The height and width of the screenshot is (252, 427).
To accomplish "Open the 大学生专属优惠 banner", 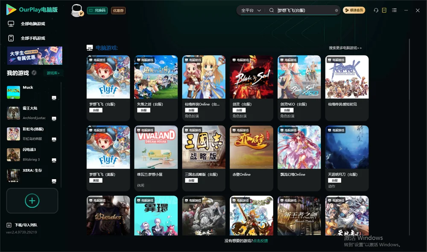I will (35, 55).
